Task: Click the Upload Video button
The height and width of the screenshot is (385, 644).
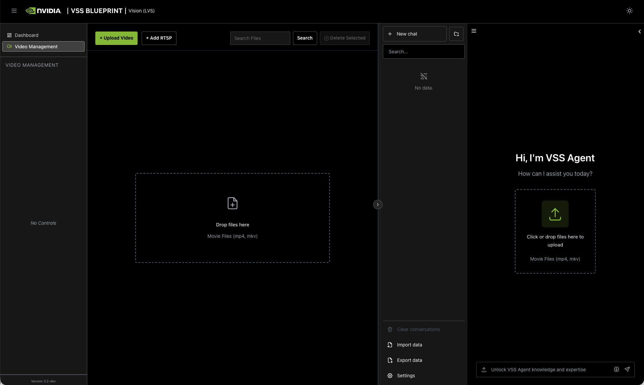Action: (116, 38)
